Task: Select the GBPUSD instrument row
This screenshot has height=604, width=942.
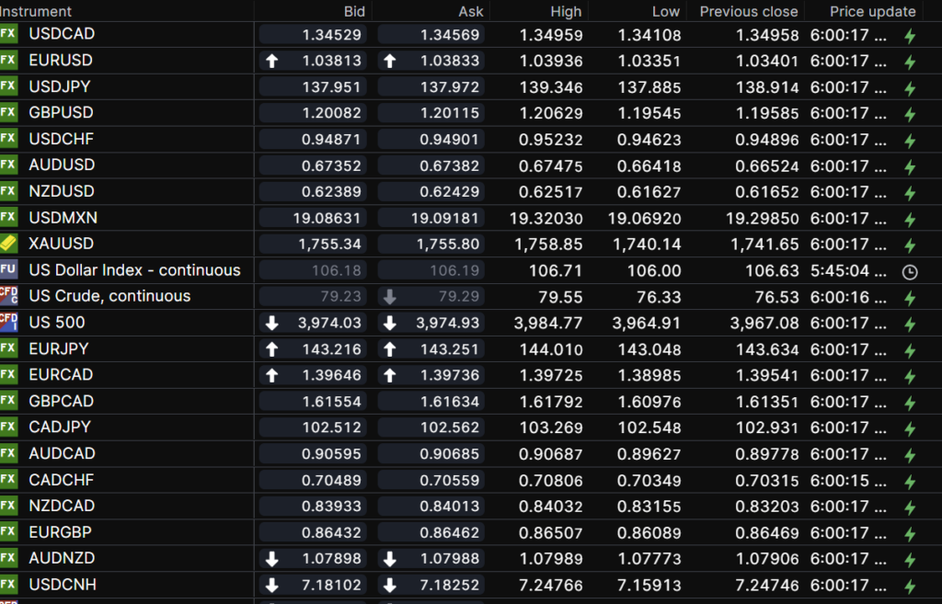Action: pos(61,113)
